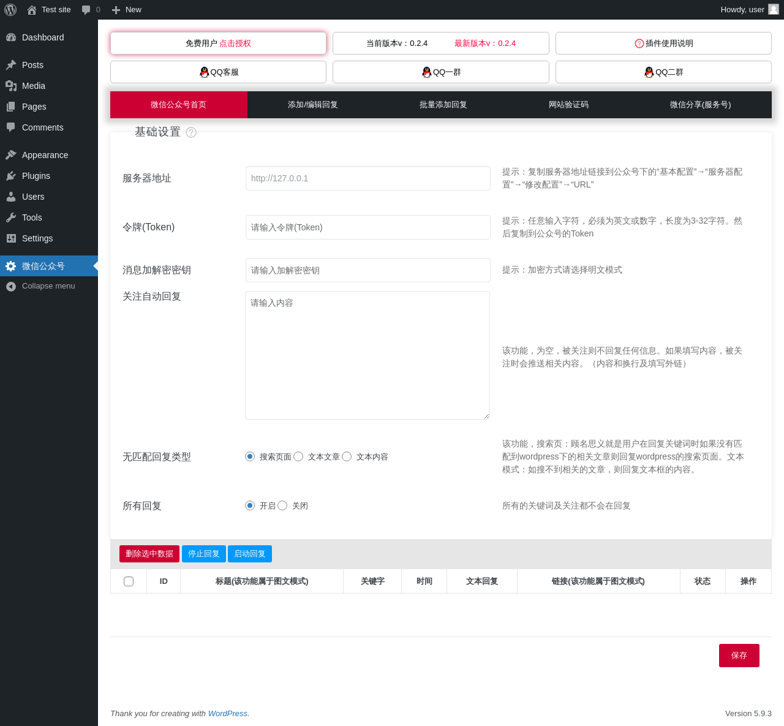
Task: Click the WordPress logo icon
Action: pos(10,10)
